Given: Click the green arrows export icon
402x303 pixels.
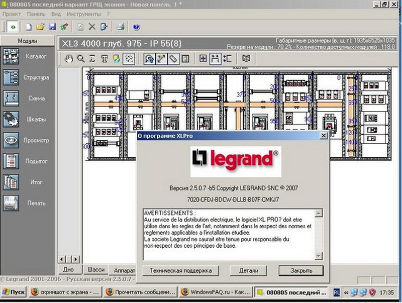Looking at the screenshot, I should click(x=64, y=27).
